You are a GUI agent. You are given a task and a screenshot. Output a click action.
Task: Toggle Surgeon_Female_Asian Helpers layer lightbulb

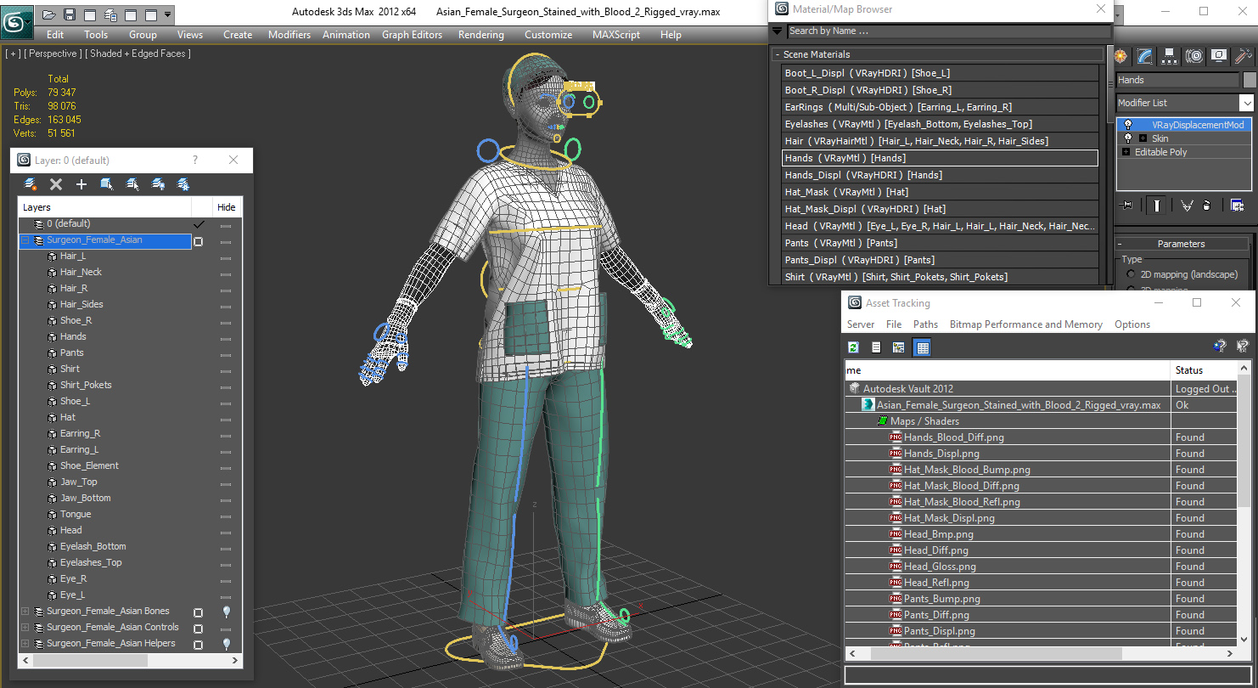click(x=227, y=644)
